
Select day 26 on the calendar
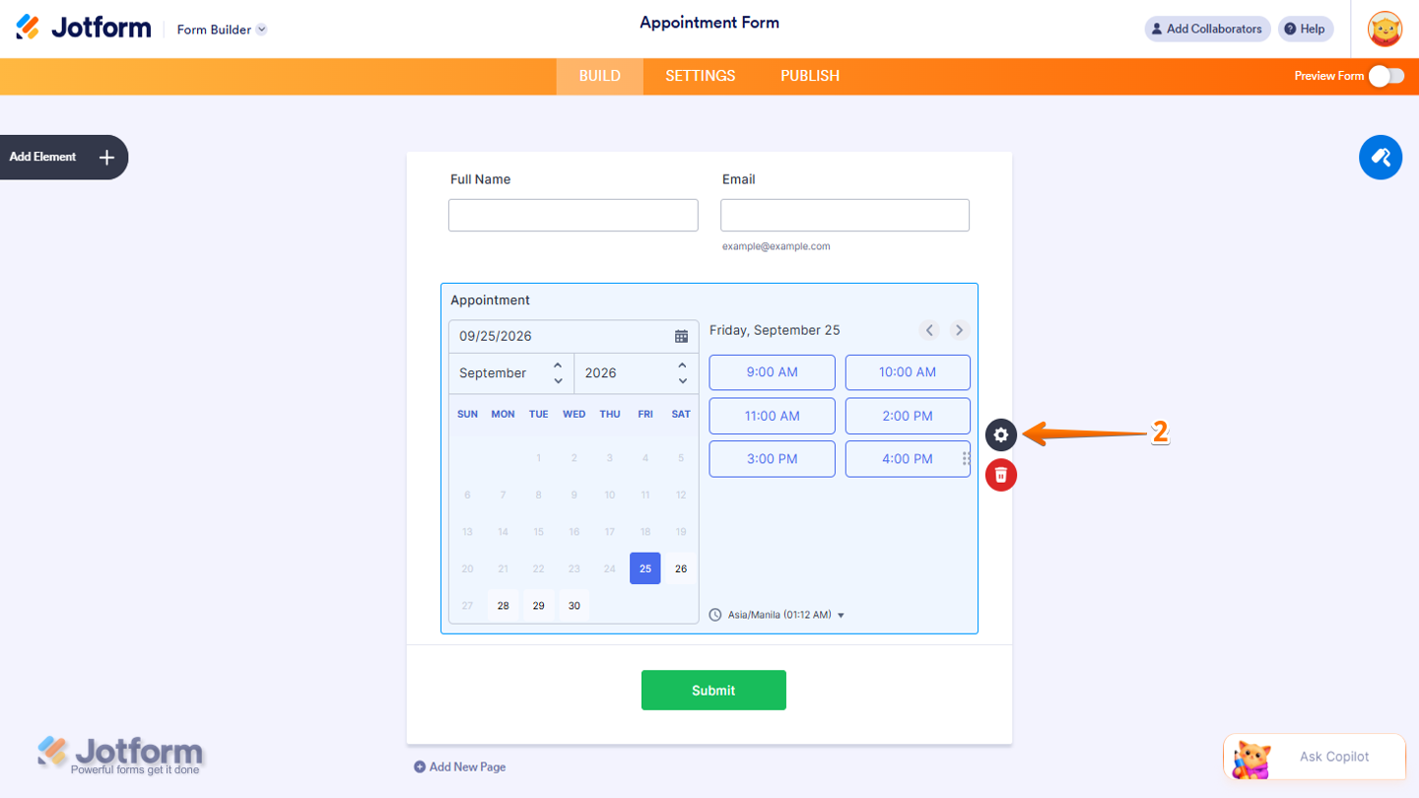(681, 568)
